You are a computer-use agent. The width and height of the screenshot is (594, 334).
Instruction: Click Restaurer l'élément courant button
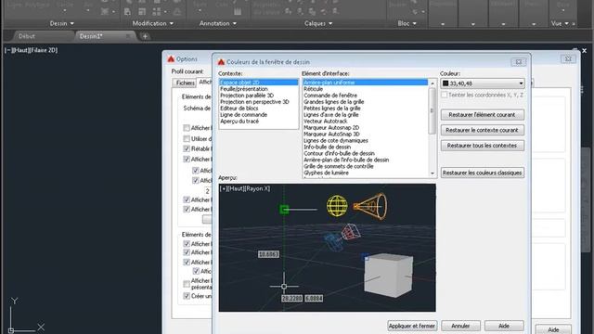(x=483, y=115)
